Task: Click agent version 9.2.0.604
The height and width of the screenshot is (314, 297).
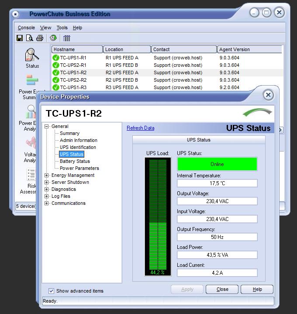Action: coord(229,87)
